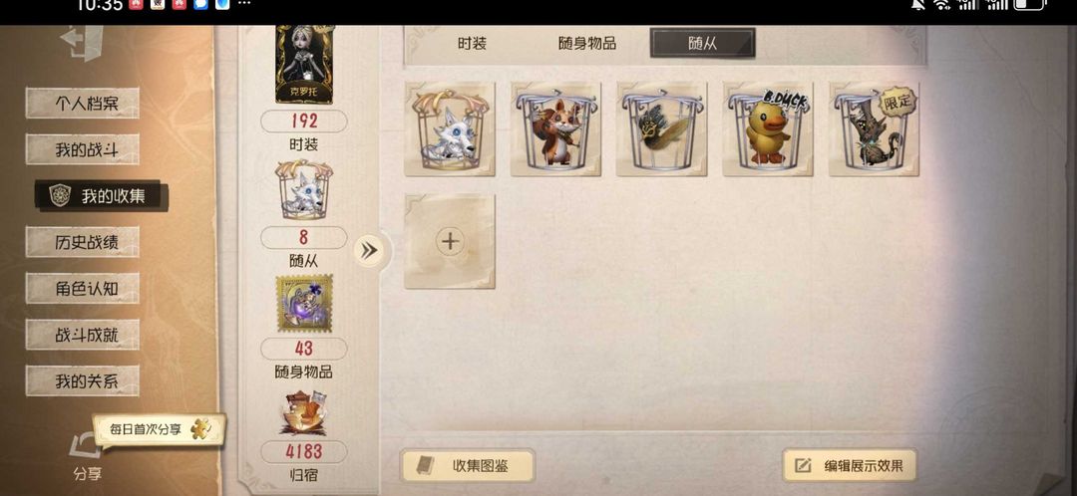Screen dimensions: 1077x496
Task: Click the 编辑展示效果 button
Action: tap(851, 466)
